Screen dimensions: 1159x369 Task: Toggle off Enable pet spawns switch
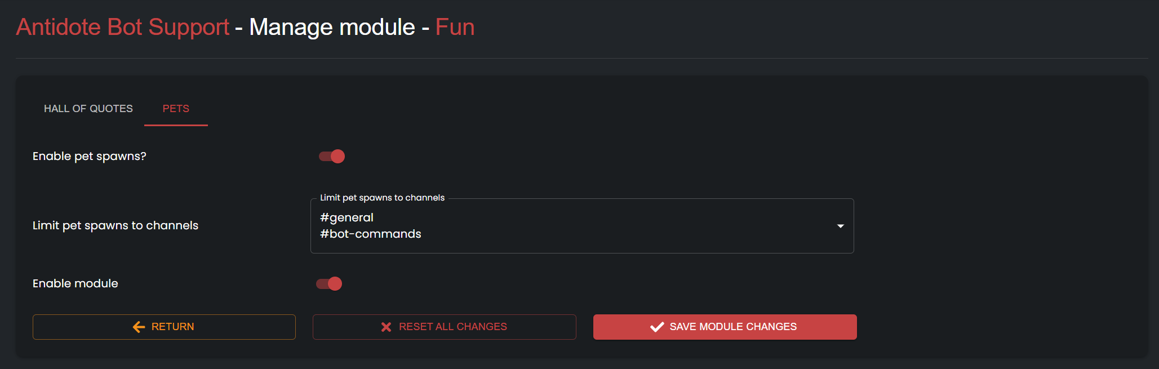pyautogui.click(x=332, y=156)
